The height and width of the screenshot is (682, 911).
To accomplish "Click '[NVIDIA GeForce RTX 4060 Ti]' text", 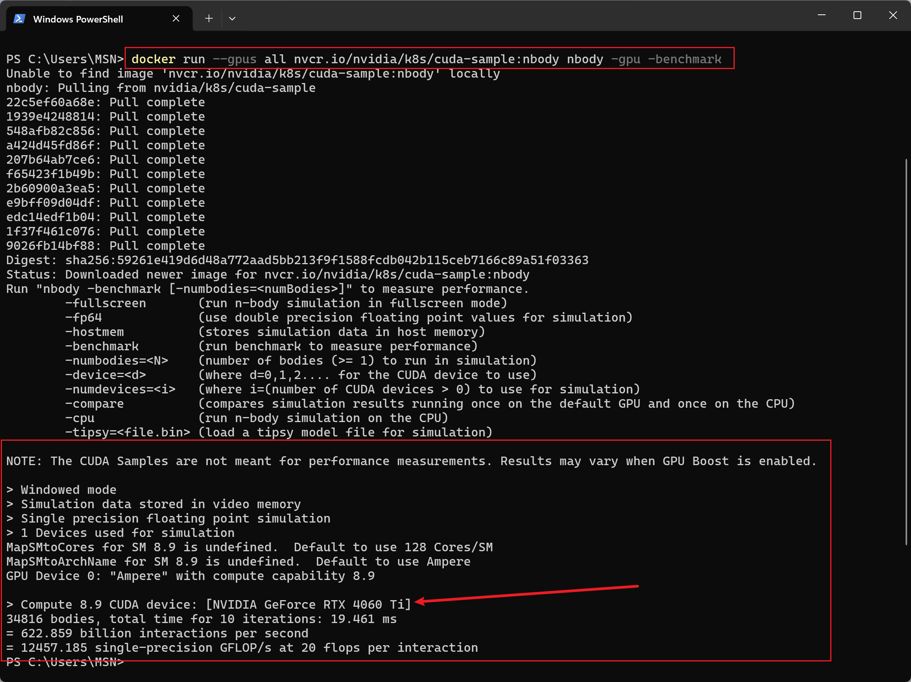I will pyautogui.click(x=308, y=605).
